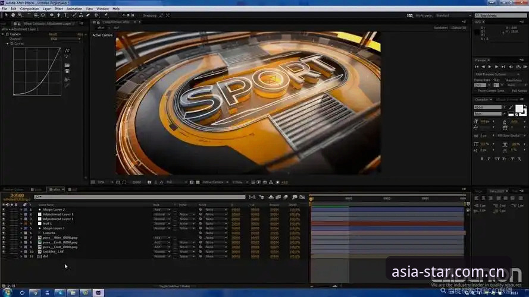Viewport: 529px width, 297px height.
Task: Select the Selection arrow tool
Action: tap(6, 15)
